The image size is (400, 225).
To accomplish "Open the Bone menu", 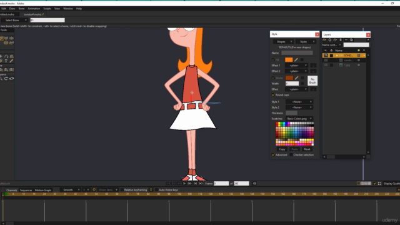I will click(x=21, y=9).
